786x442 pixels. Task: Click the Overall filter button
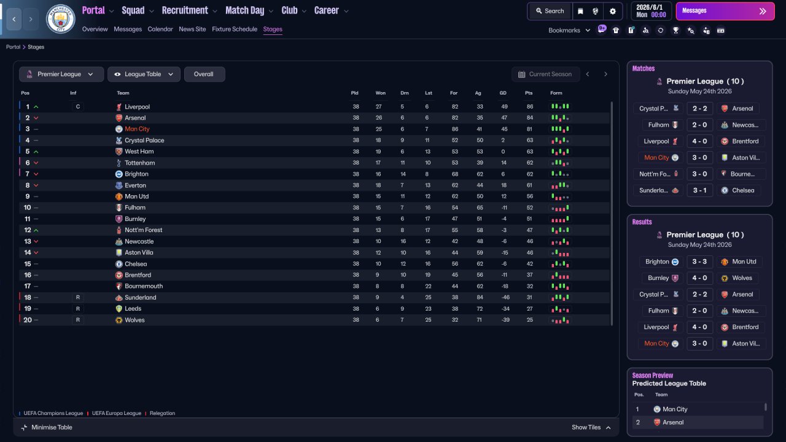(x=204, y=74)
